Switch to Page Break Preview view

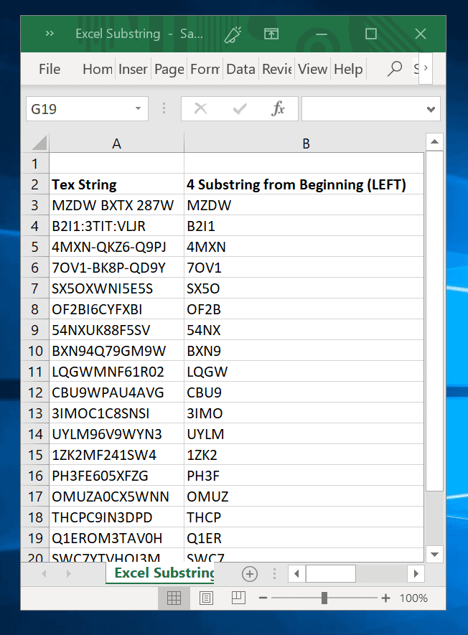(238, 598)
